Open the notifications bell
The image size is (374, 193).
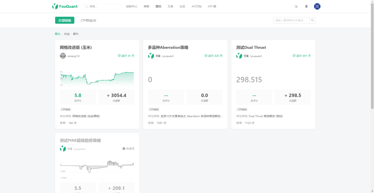point(306,6)
